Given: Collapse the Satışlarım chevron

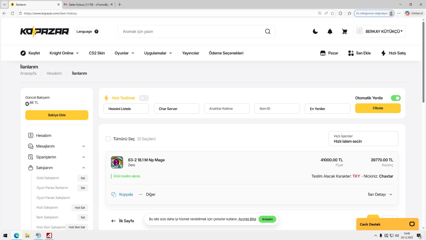Looking at the screenshot, I should (84, 168).
